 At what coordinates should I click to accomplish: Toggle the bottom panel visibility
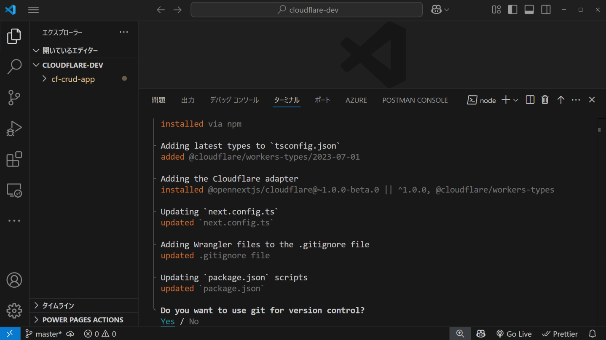point(529,10)
